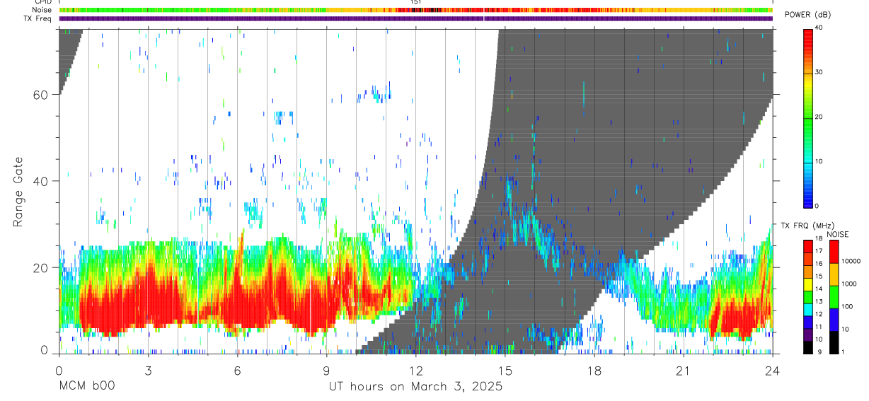The width and height of the screenshot is (869, 401).
Task: Click UT hour '6' on the x-axis
Action: pos(237,370)
